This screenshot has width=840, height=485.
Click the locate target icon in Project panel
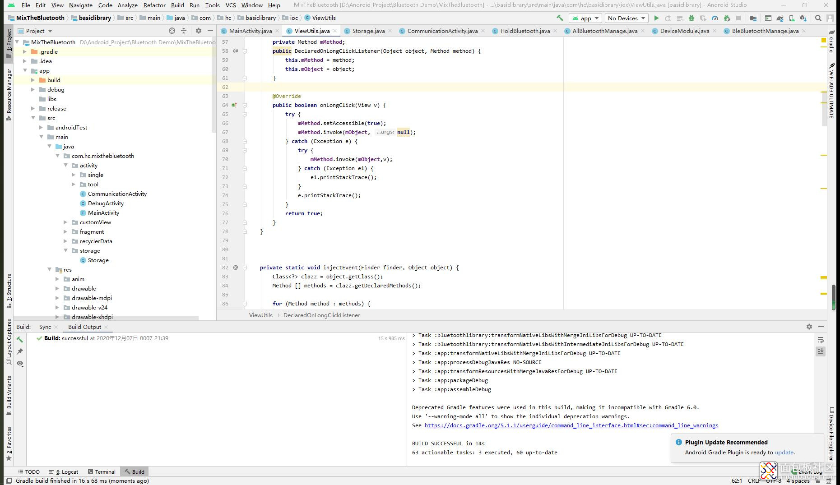(x=172, y=31)
